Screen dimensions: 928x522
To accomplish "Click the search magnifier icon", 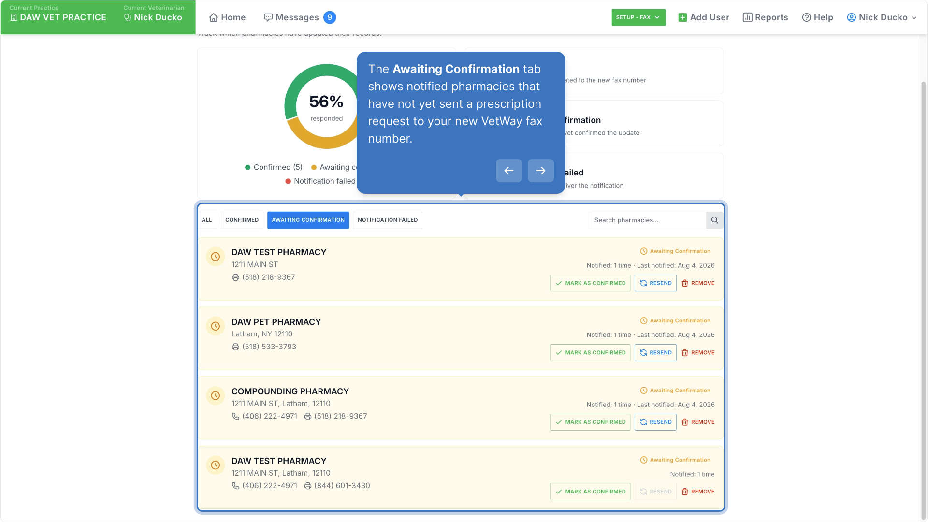I will [x=715, y=220].
